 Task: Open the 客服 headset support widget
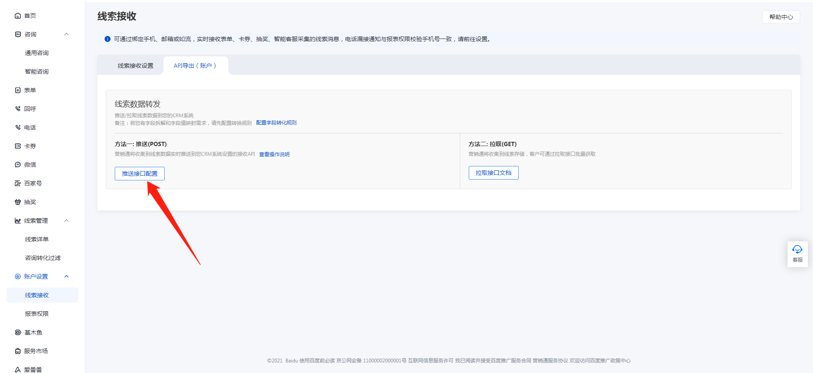(797, 254)
